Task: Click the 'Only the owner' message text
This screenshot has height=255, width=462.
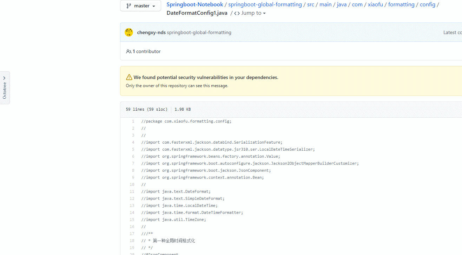Action: (177, 86)
